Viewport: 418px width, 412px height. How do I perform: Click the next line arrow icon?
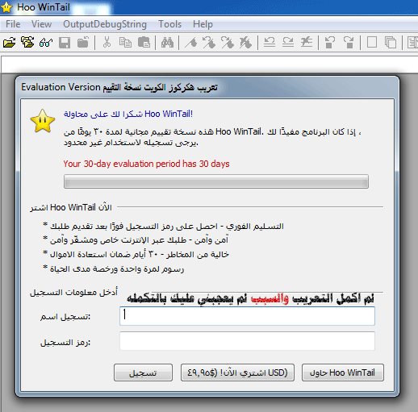(288, 43)
